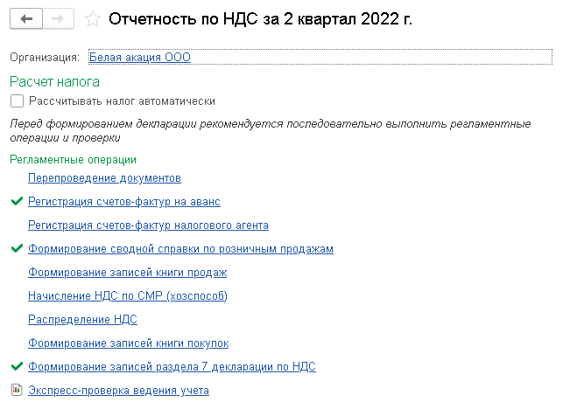Launch 'Формирование записей книги продаж'
The height and width of the screenshot is (409, 570).
point(121,273)
